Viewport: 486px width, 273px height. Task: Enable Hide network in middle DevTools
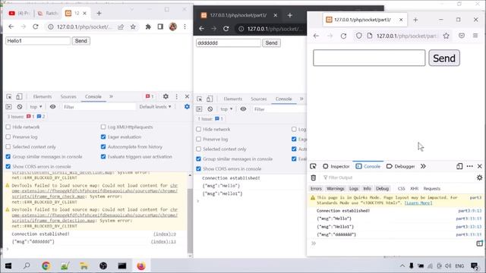(199, 130)
